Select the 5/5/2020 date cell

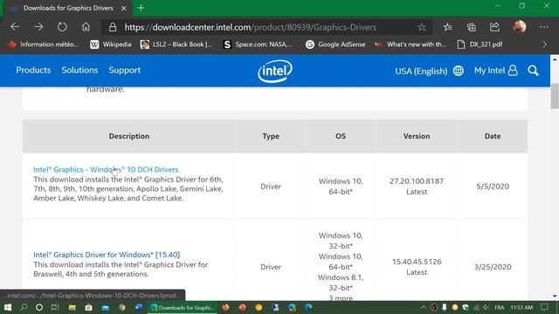[x=493, y=186]
